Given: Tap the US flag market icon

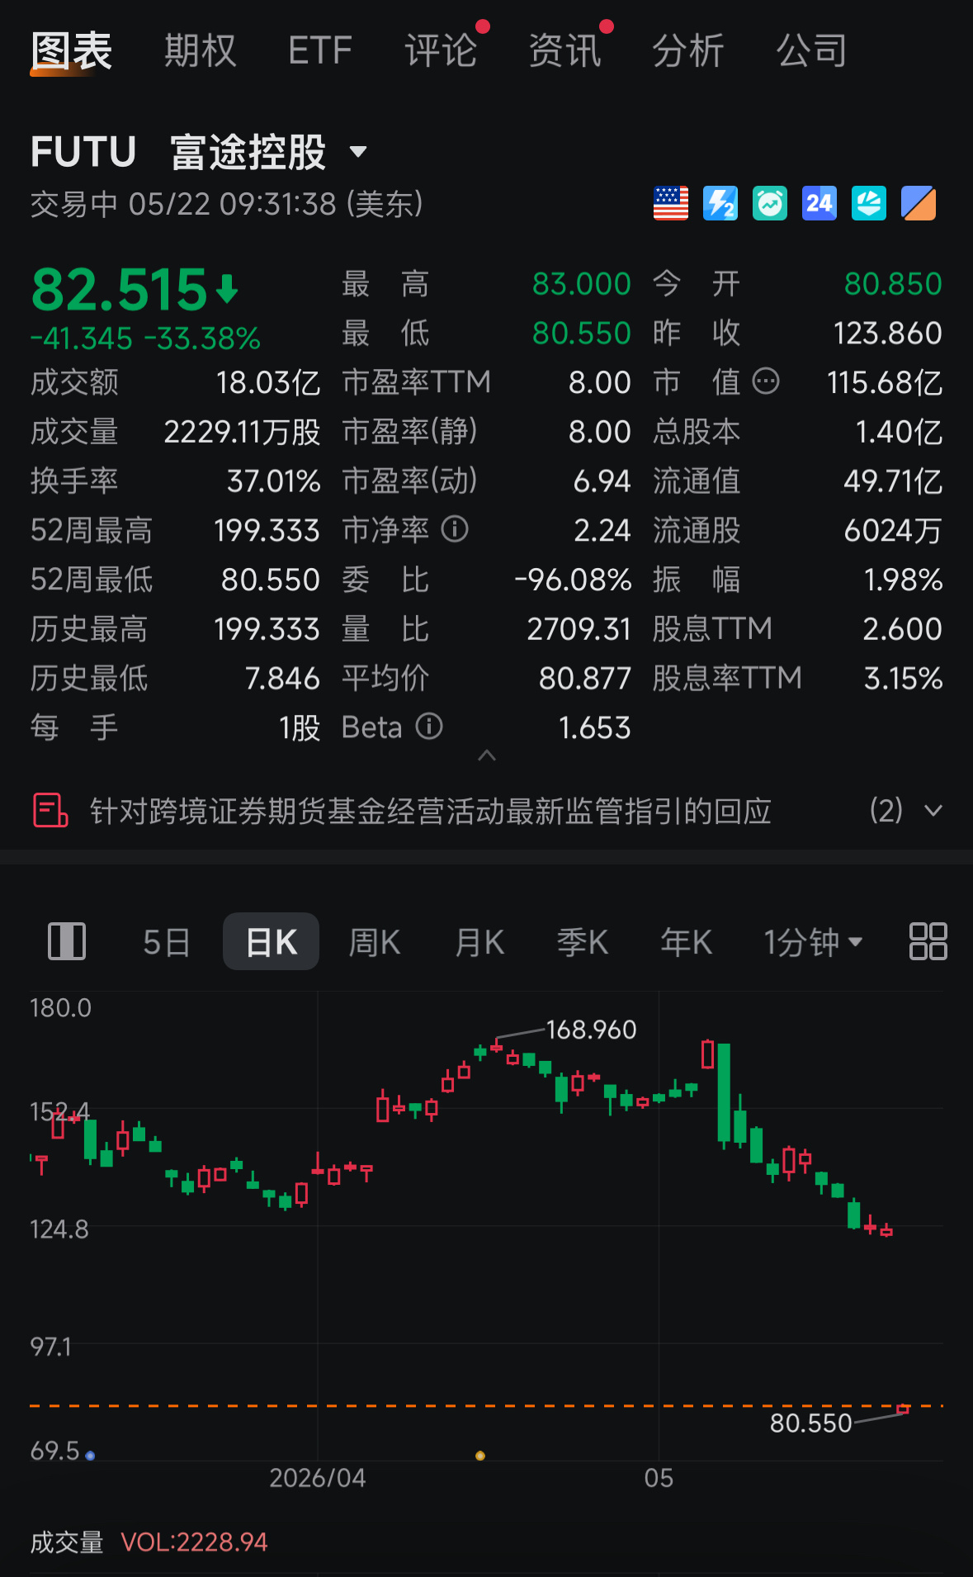Looking at the screenshot, I should (x=671, y=203).
